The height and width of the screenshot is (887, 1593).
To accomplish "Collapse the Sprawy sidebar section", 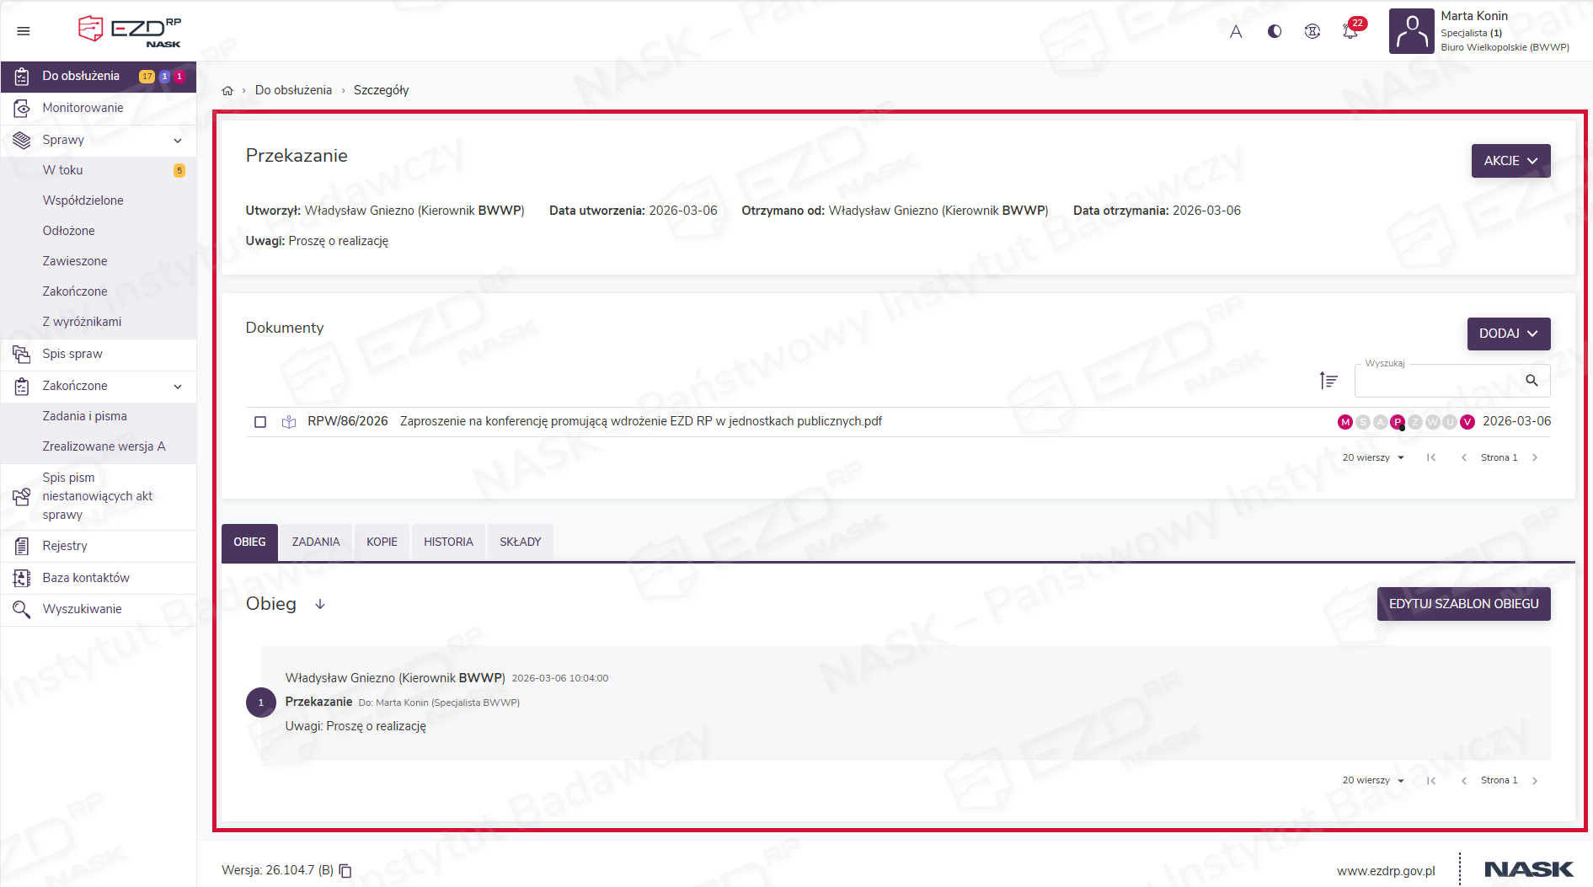I will 178,141.
